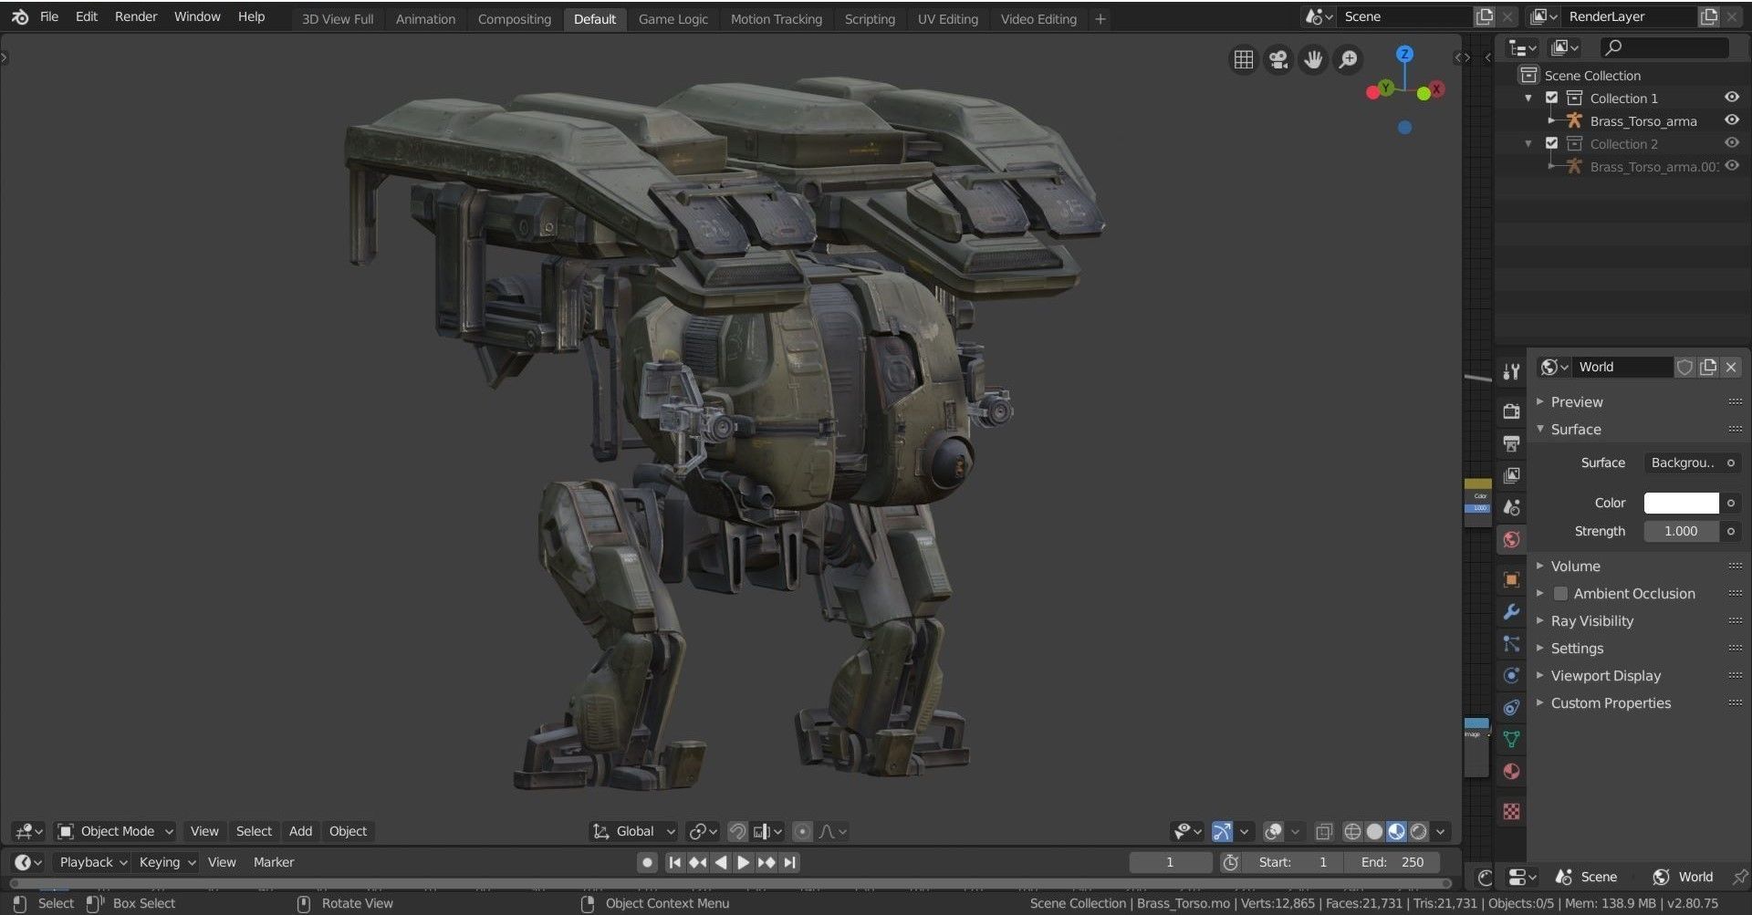
Task: Open the World properties tab
Action: tap(1511, 539)
